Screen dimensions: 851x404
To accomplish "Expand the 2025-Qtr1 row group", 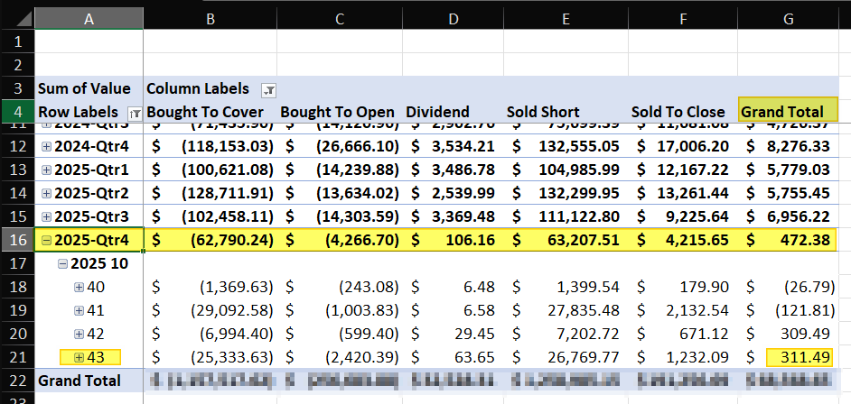I will point(46,169).
